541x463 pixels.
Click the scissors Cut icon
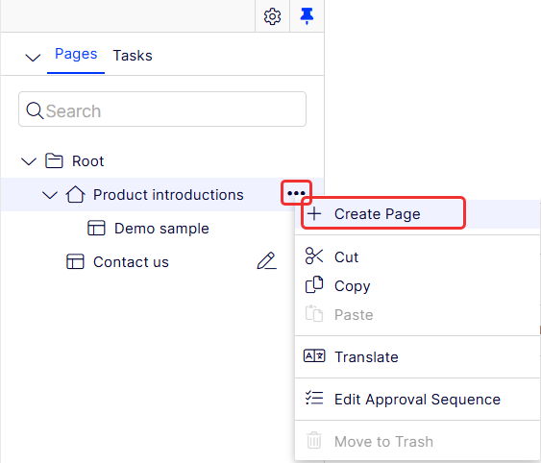[x=314, y=256]
